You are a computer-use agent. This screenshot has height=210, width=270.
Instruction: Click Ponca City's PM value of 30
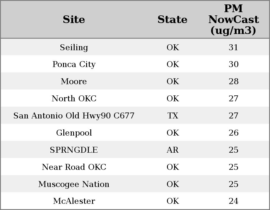pyautogui.click(x=233, y=64)
